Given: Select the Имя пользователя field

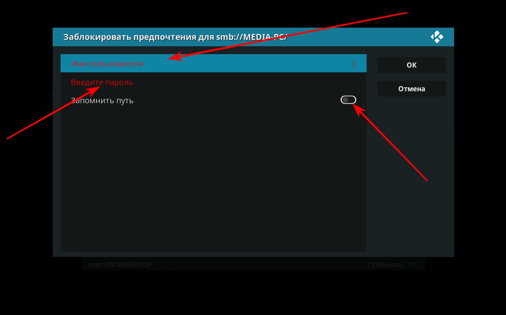Looking at the screenshot, I should coord(213,63).
